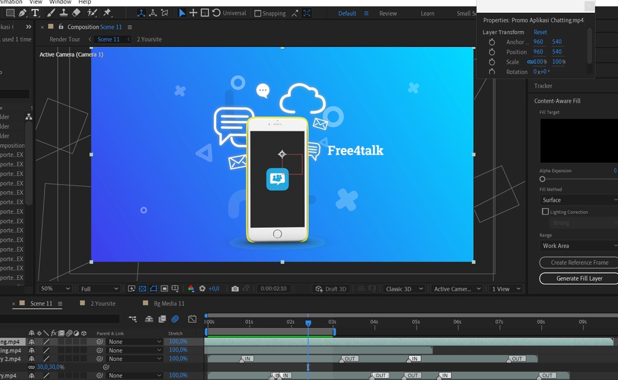This screenshot has height=380, width=618.
Task: Toggle Motion Blur enable switch in timeline
Action: pos(175,319)
